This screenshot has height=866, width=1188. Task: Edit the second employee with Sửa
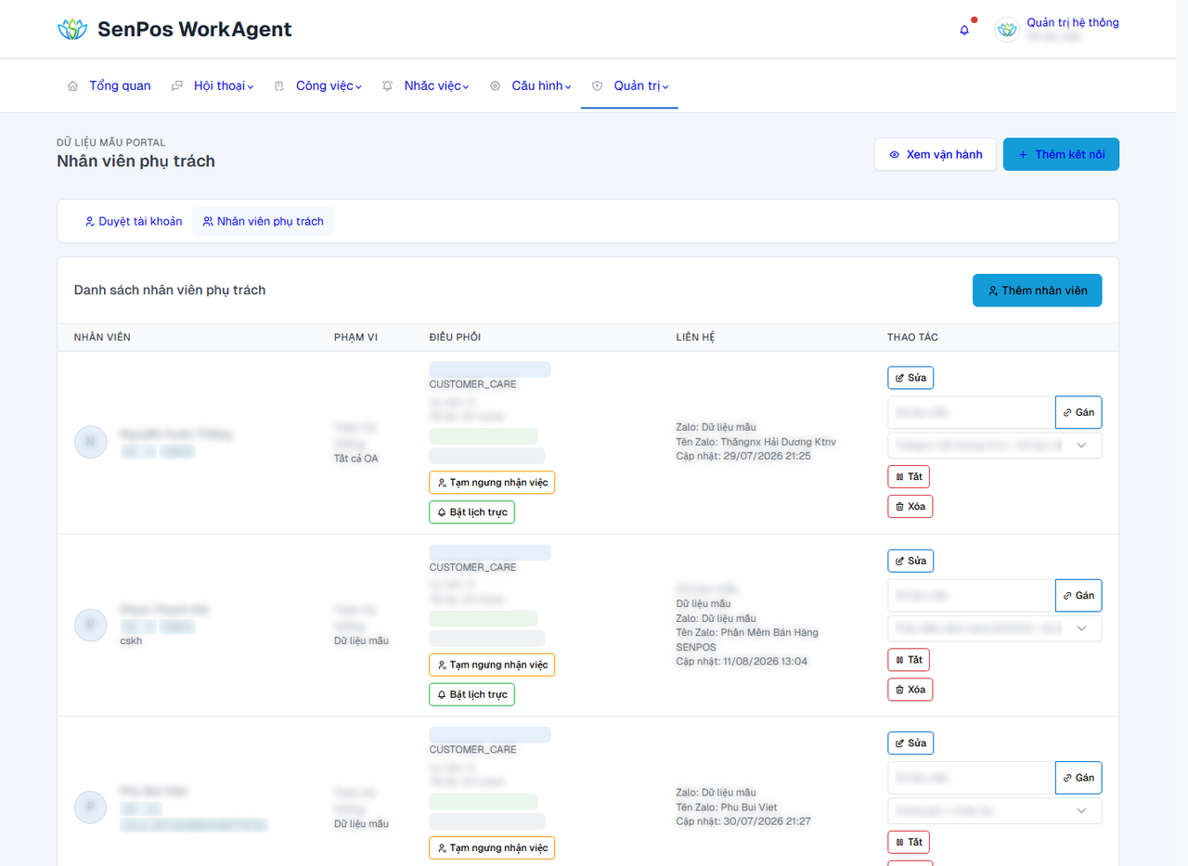coord(910,561)
